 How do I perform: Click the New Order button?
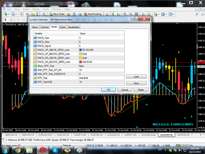[57, 14]
